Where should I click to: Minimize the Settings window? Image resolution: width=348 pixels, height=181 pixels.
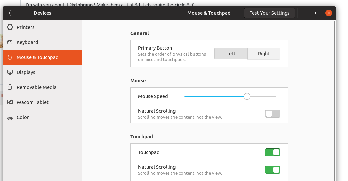click(305, 13)
